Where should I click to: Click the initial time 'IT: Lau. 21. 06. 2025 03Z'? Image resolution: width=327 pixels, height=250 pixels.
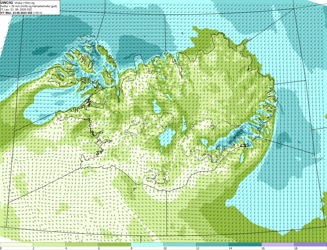tap(16, 9)
